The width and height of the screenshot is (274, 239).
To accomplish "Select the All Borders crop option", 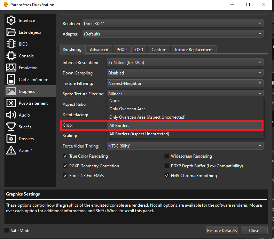I will (185, 126).
